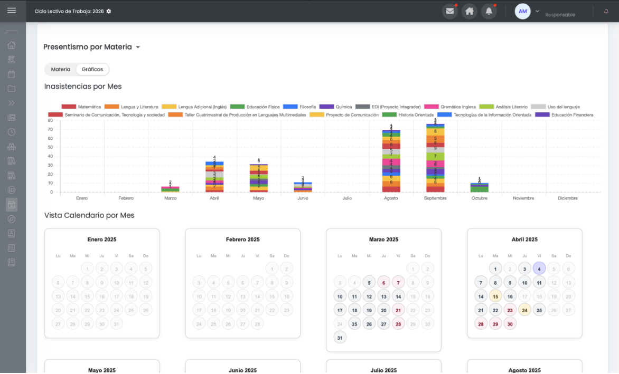Screen dimensions: 619x374
Task: Switch to the Gráficos tab
Action: click(92, 69)
